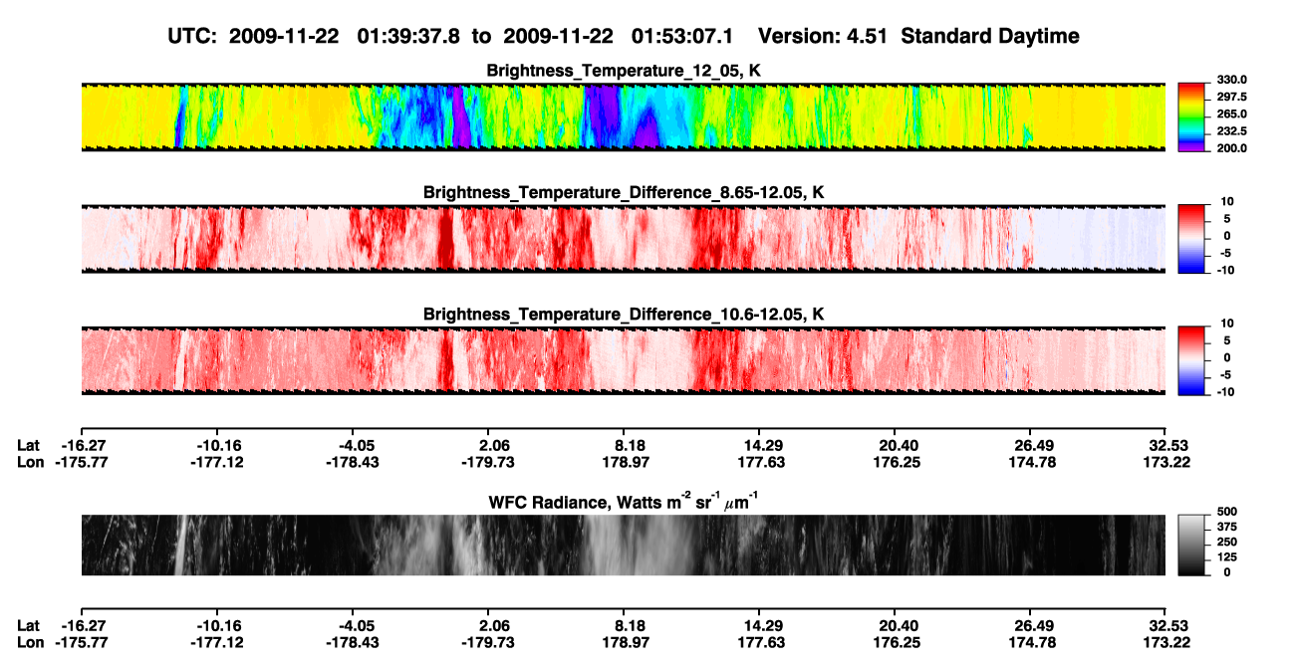Select the 8.65-12.05 temperature difference image strip
1295x664 pixels.
coord(623,238)
